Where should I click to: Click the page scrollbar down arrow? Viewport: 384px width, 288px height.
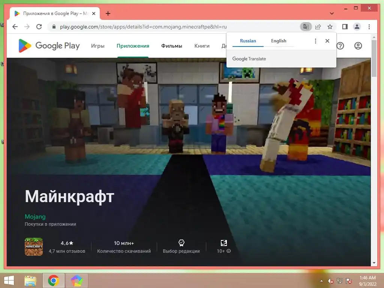(x=374, y=263)
